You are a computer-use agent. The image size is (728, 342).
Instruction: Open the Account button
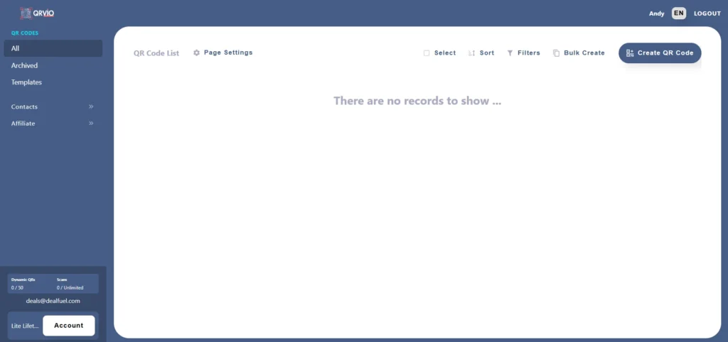coord(69,325)
